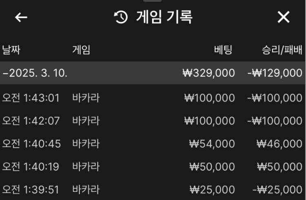Image resolution: width=306 pixels, height=200 pixels.
Task: Click the 승리/패배 column header
Action: pos(282,50)
